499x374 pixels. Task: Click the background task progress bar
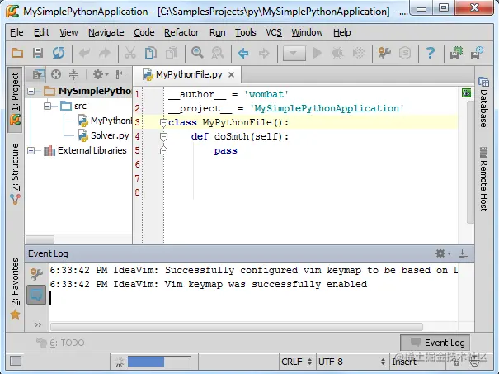[x=159, y=362]
